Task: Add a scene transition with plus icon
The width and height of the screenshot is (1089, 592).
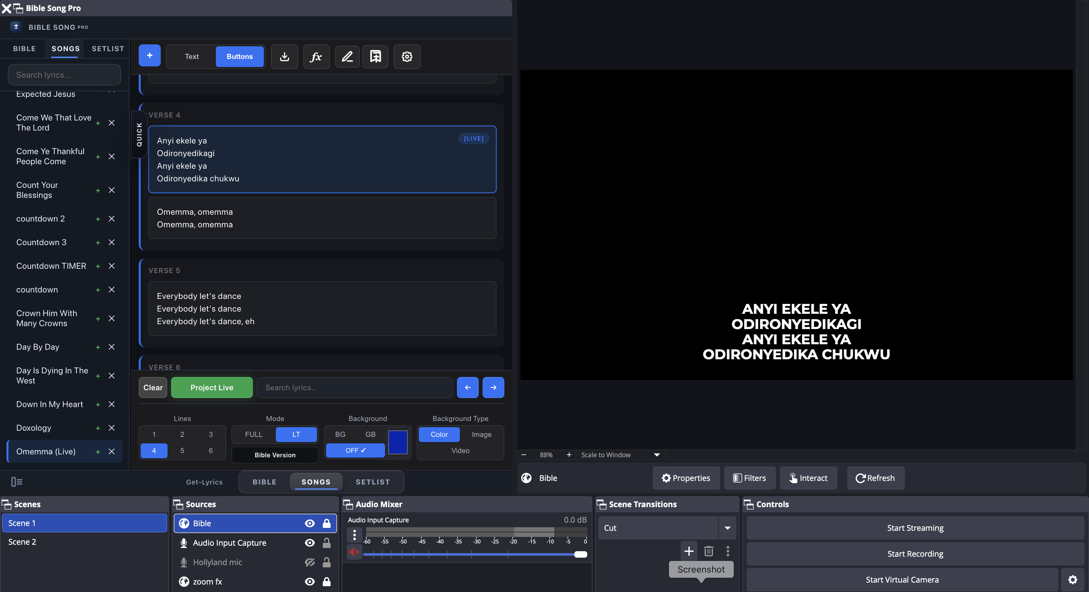Action: point(689,551)
